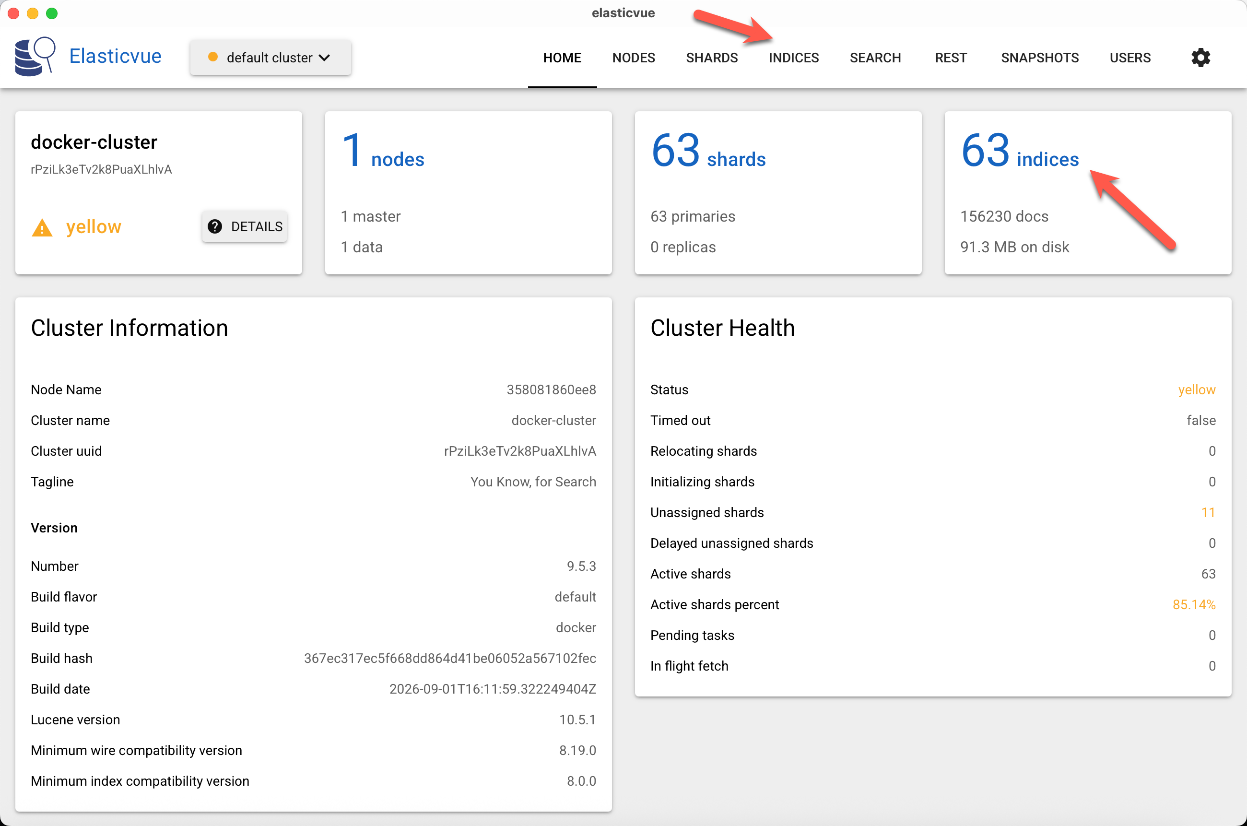Image resolution: width=1247 pixels, height=826 pixels.
Task: Go to the SHARDS tab
Action: click(712, 58)
